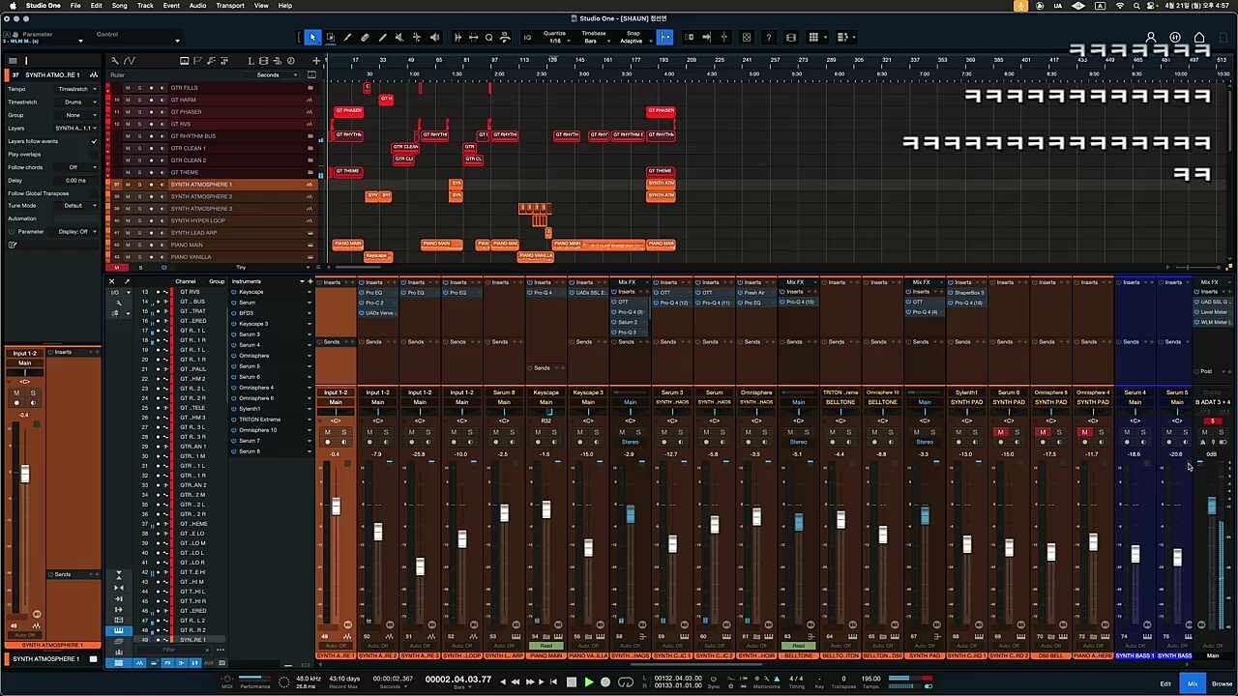Mute the SYNTH ATMOSPHERE 1 track
This screenshot has height=696, width=1238.
[x=127, y=184]
